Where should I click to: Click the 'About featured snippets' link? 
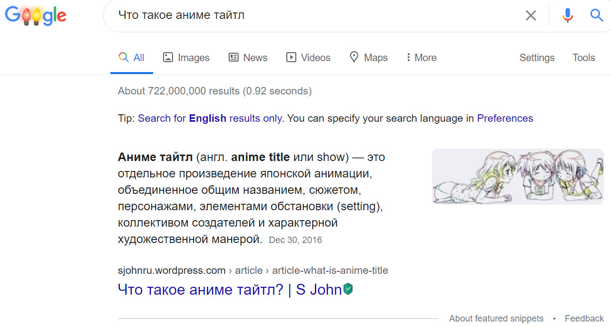pos(496,319)
